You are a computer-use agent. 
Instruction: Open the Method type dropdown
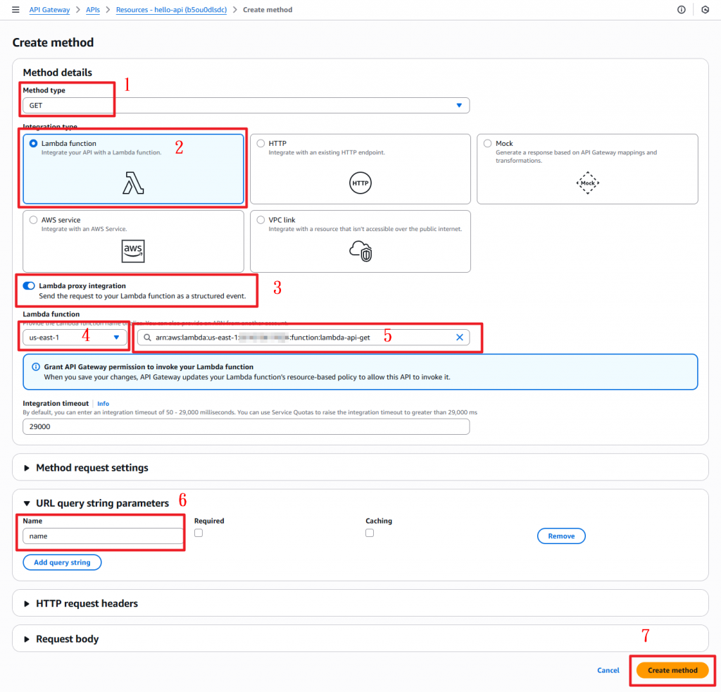[246, 106]
